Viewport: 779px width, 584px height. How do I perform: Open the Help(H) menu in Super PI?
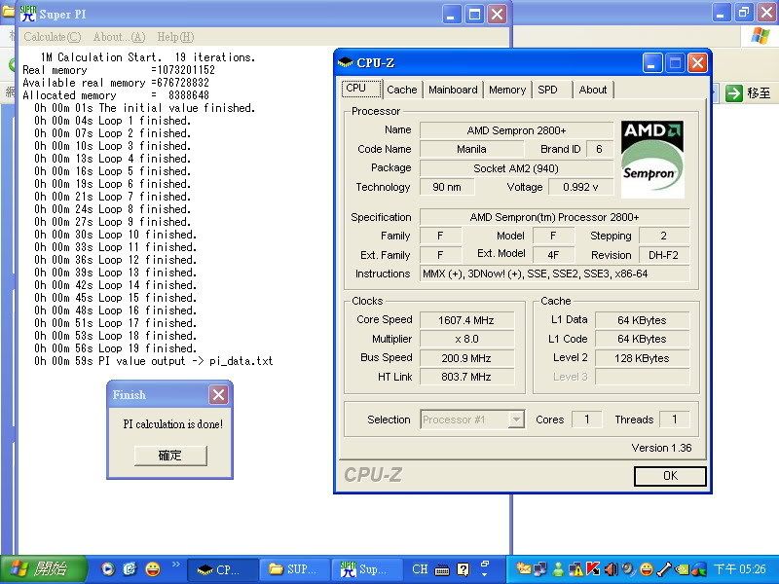(x=175, y=37)
